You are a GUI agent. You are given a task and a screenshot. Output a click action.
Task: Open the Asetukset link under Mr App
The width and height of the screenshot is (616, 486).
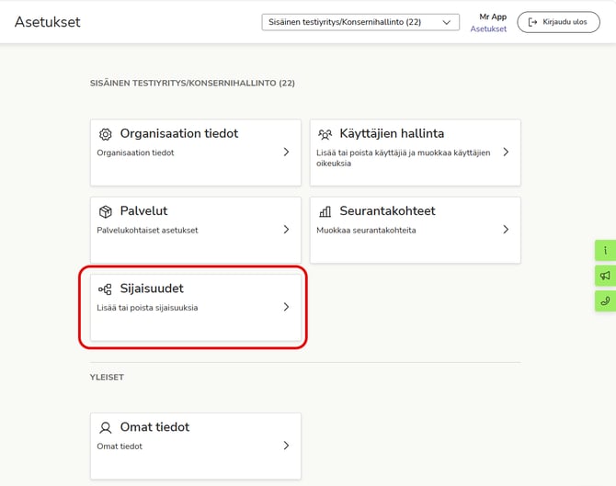488,28
